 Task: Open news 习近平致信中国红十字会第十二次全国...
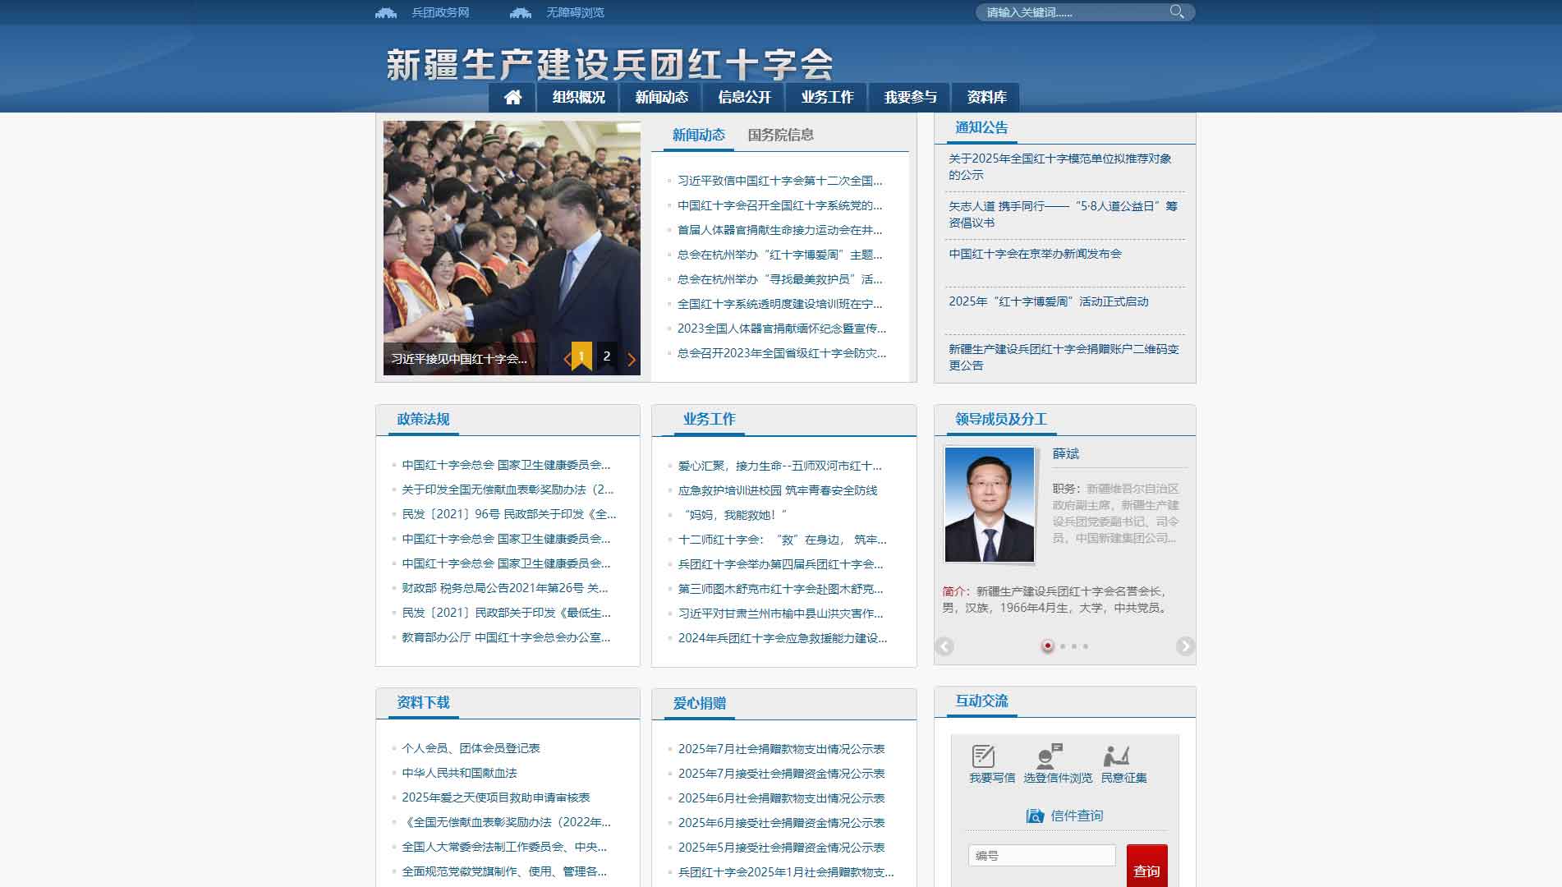pos(780,181)
